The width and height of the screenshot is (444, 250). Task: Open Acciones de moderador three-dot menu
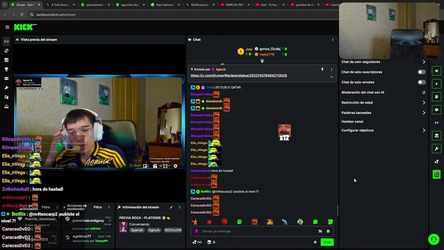[x=109, y=207]
